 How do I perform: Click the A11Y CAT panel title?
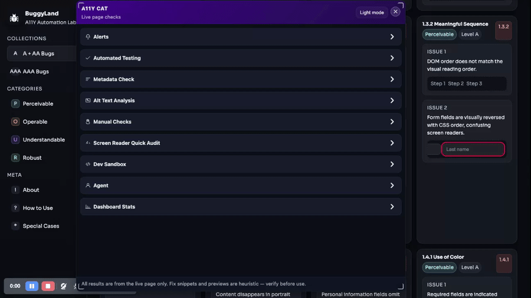point(94,8)
